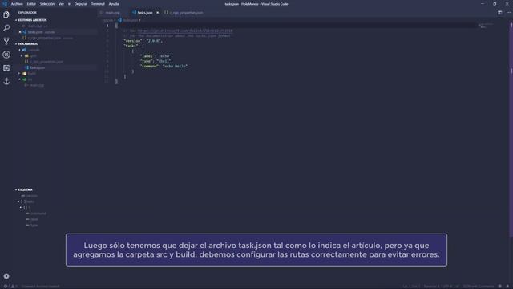The image size is (513, 289).
Task: Open the Search view in activity bar
Action: click(x=6, y=28)
